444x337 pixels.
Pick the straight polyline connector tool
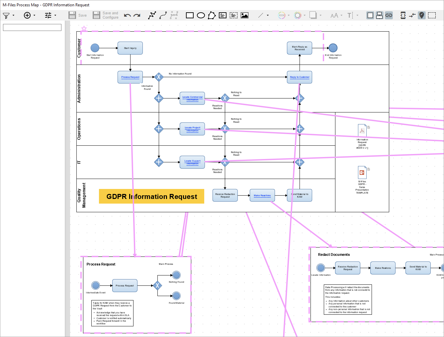coord(152,15)
